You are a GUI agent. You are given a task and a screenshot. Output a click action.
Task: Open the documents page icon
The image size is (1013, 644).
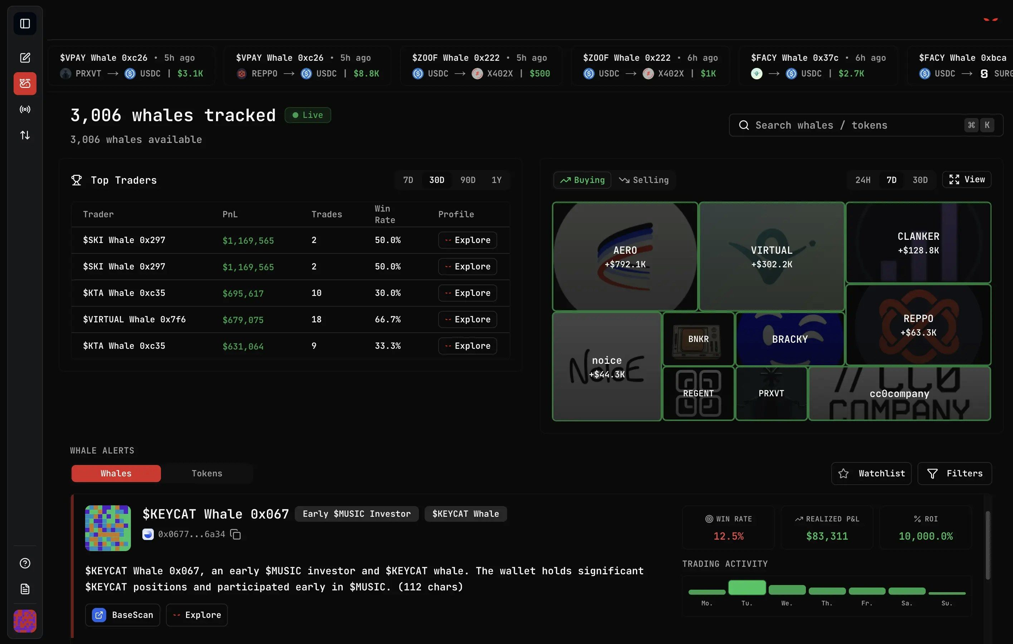coord(25,589)
